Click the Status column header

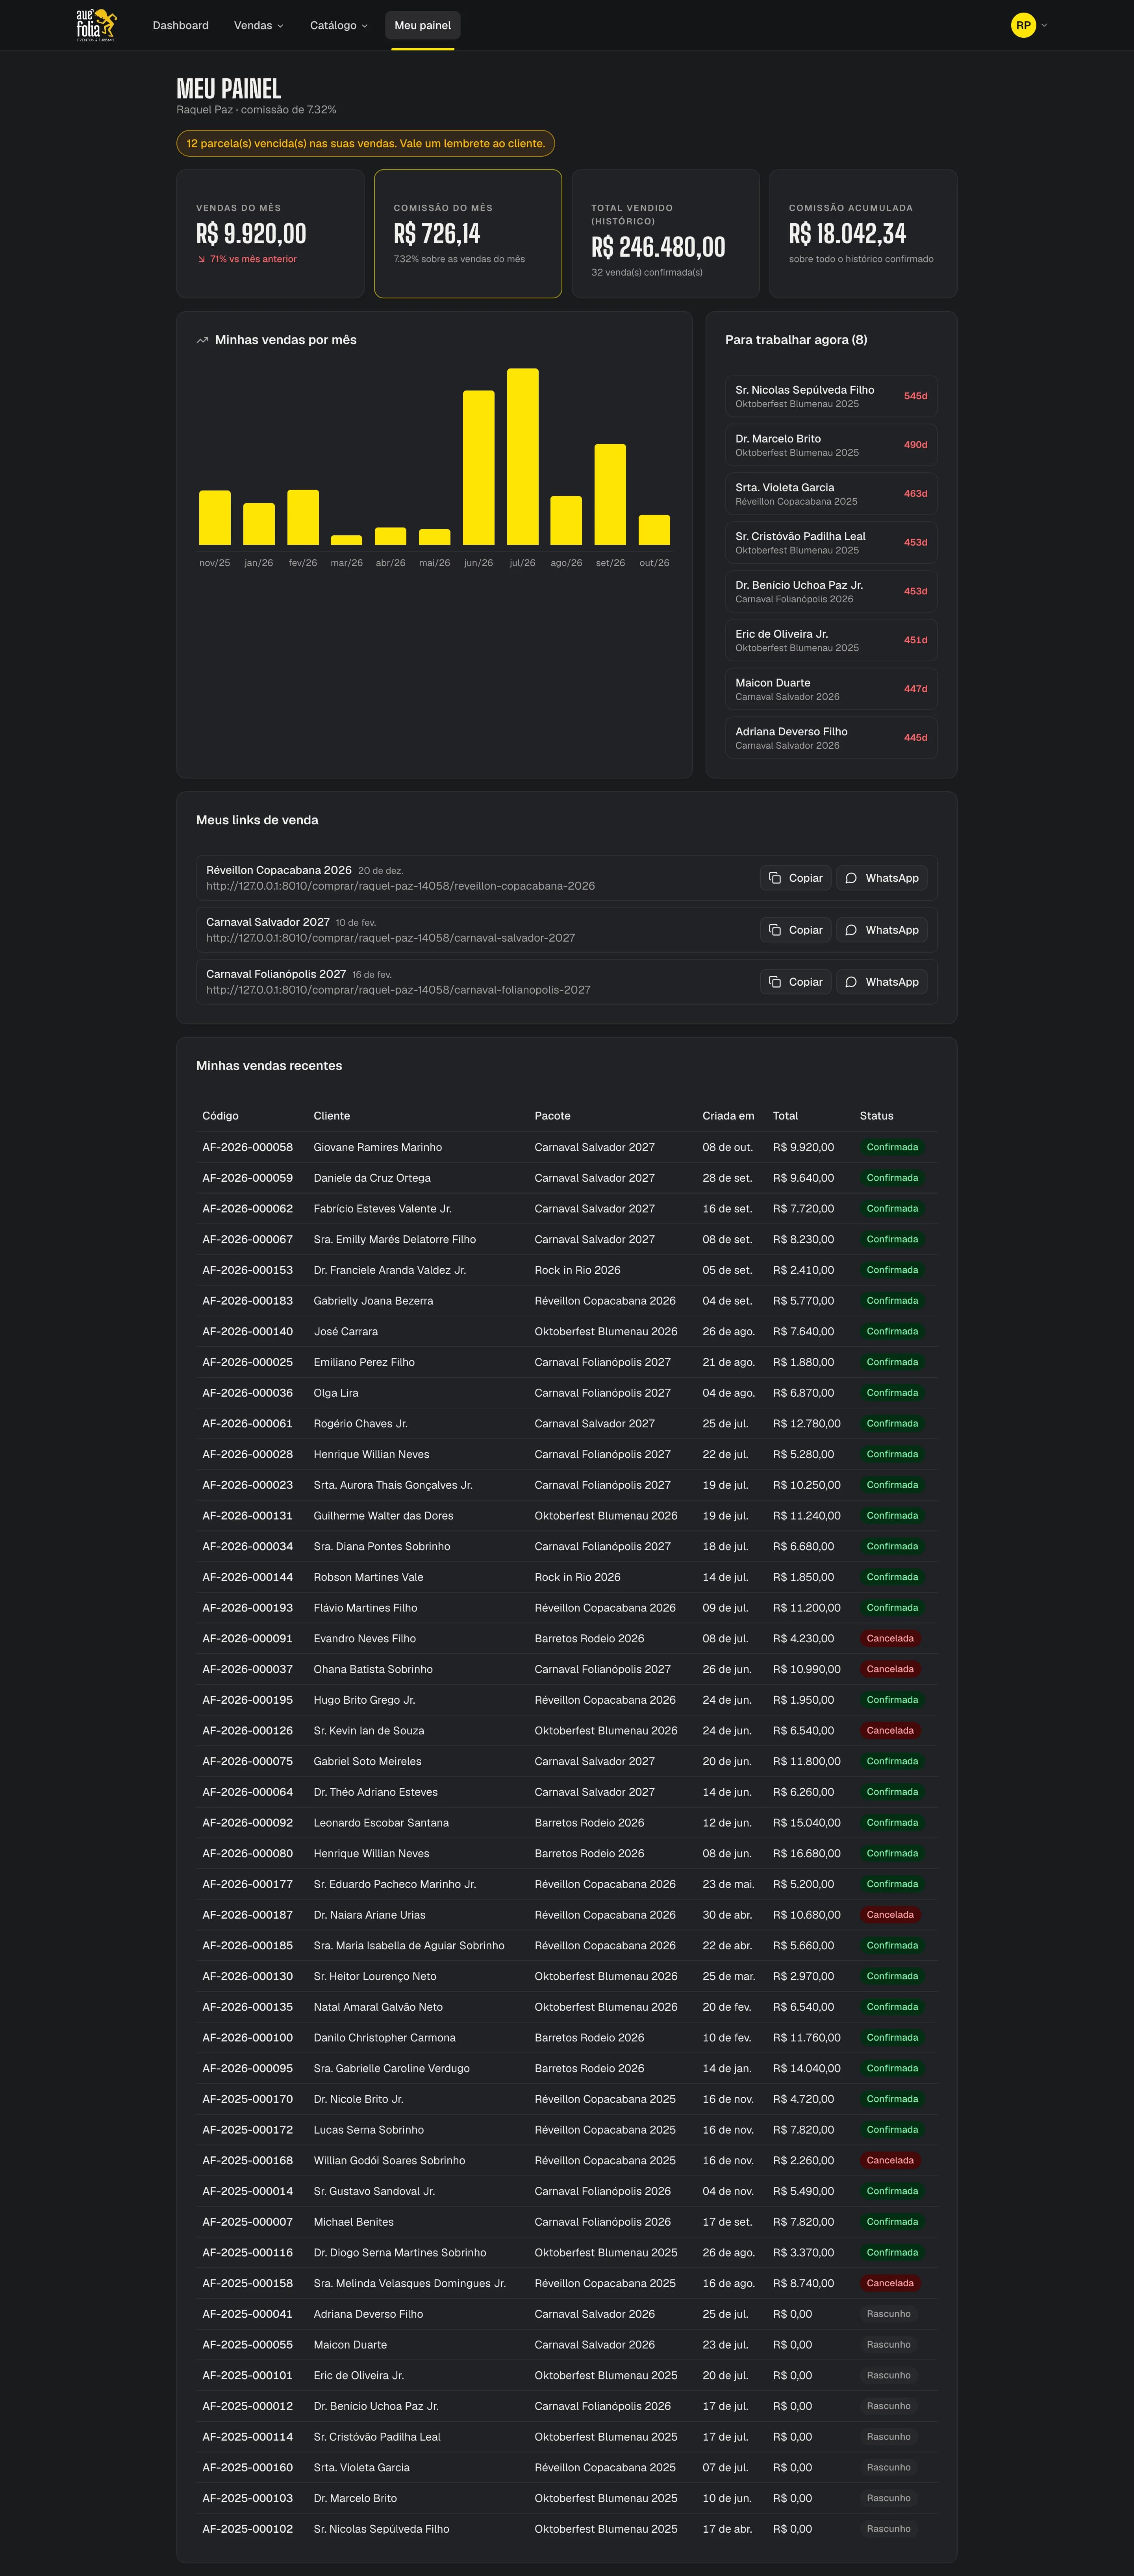coord(876,1116)
